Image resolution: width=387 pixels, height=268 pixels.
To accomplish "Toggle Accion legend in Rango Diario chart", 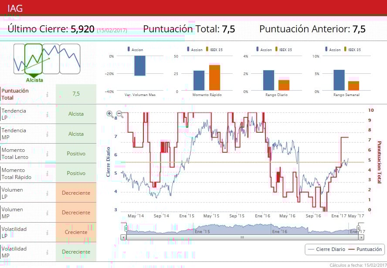I will (264, 49).
